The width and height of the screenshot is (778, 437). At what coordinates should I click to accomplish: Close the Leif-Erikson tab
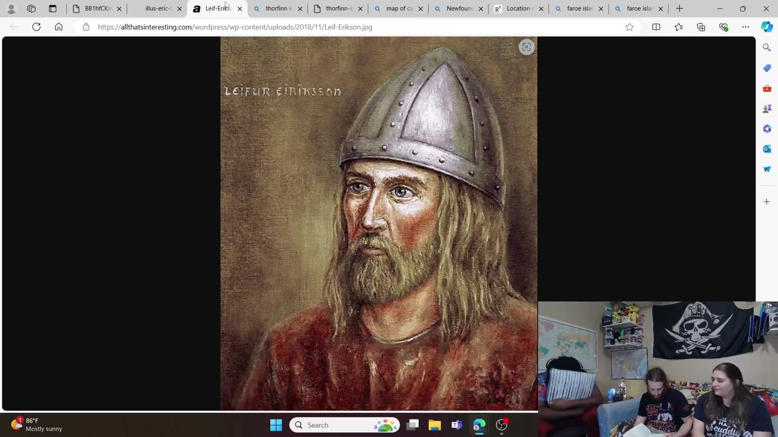[x=239, y=8]
